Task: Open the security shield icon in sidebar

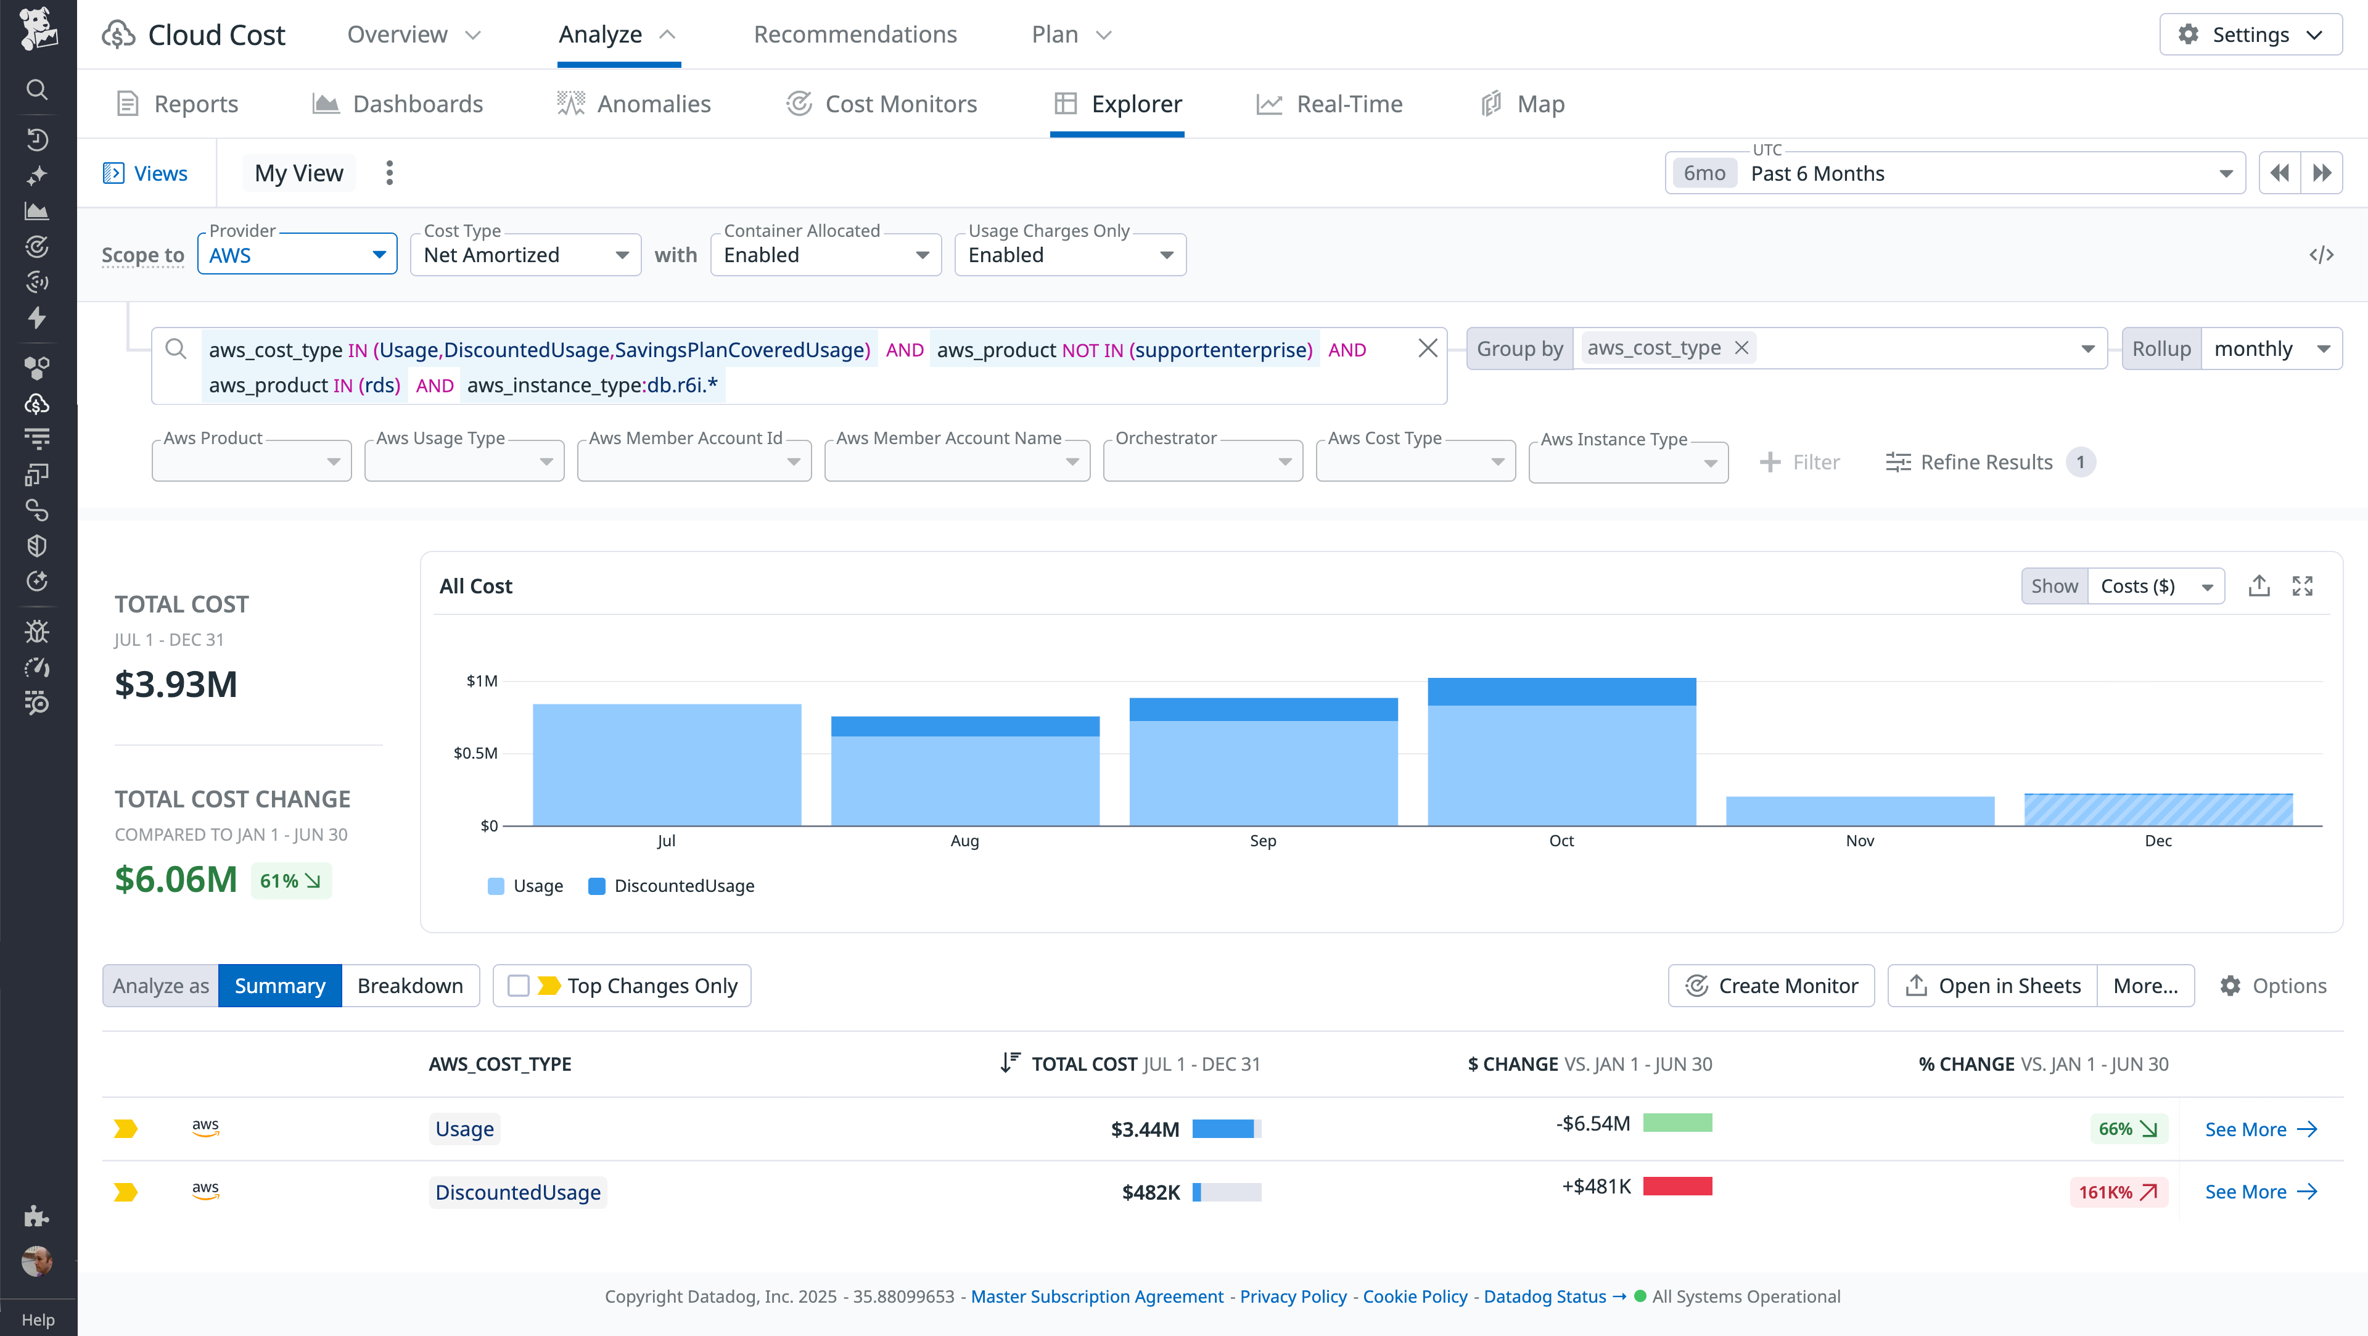Action: [x=37, y=545]
